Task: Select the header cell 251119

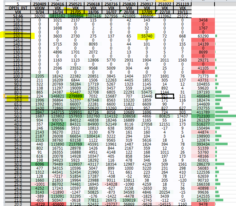Action: [x=182, y=4]
